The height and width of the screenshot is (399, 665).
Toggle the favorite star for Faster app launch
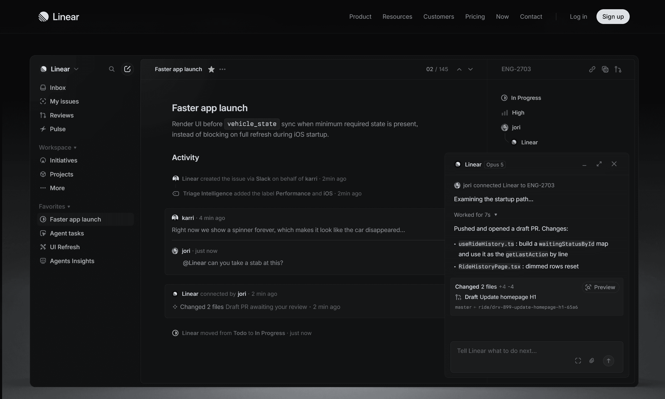tap(211, 69)
